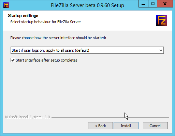175x136 pixels.
Task: Click the FileZilla icon in the title bar
Action: point(6,5)
